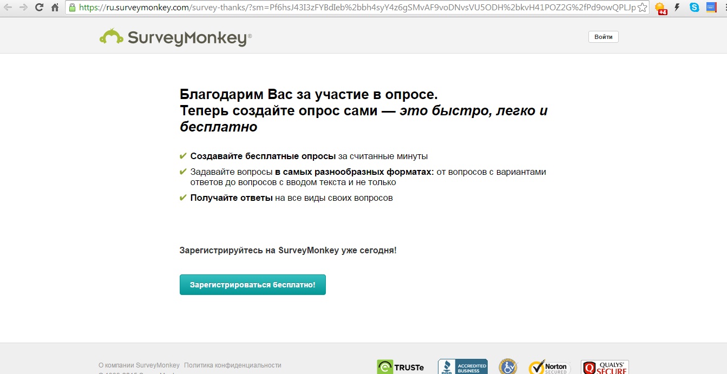Click the heading Благодарим Вас за участие в опросе
The height and width of the screenshot is (374, 727).
pyautogui.click(x=309, y=94)
